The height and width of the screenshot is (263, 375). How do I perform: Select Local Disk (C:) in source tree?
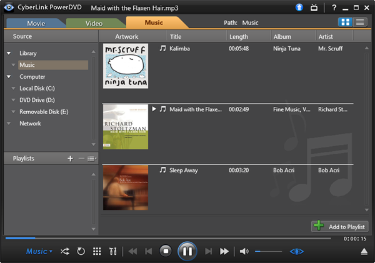37,89
